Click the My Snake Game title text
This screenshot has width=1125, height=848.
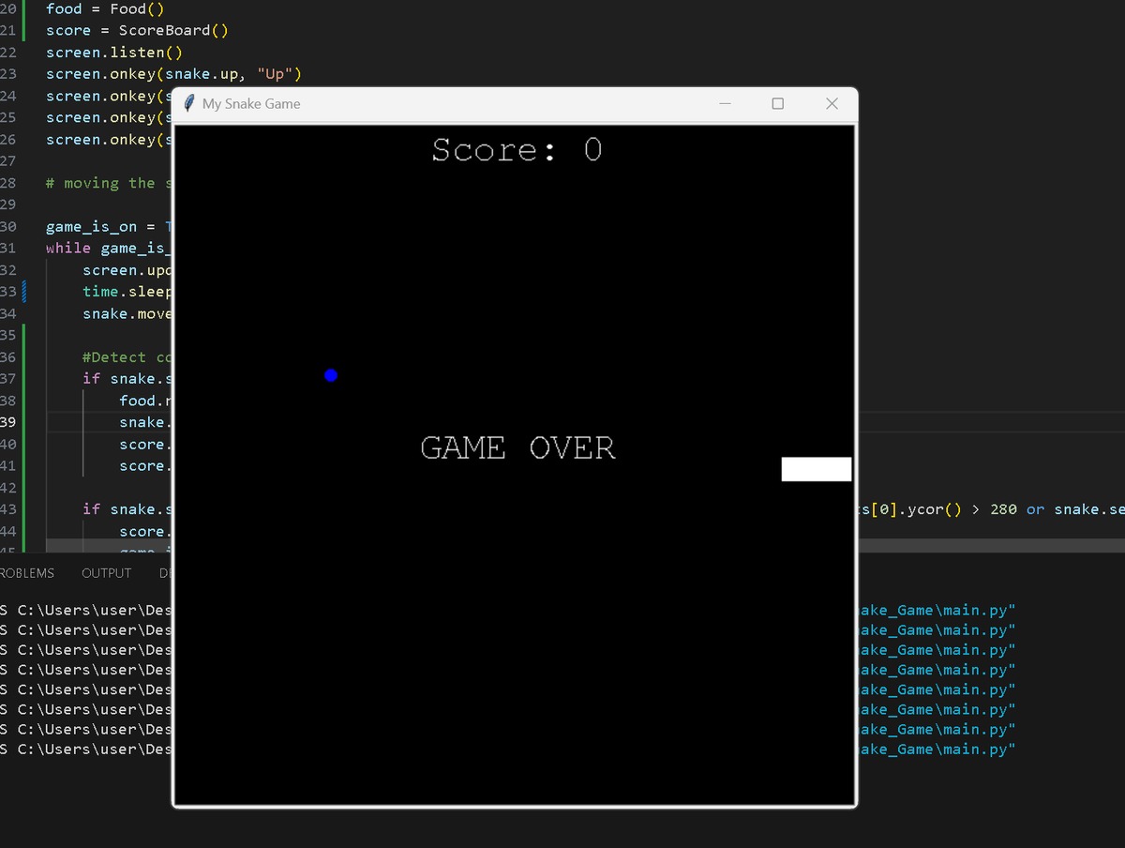[x=251, y=104]
